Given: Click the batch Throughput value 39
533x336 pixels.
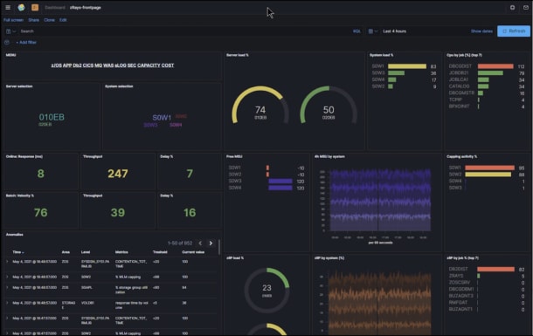Looking at the screenshot, I should pyautogui.click(x=118, y=212).
